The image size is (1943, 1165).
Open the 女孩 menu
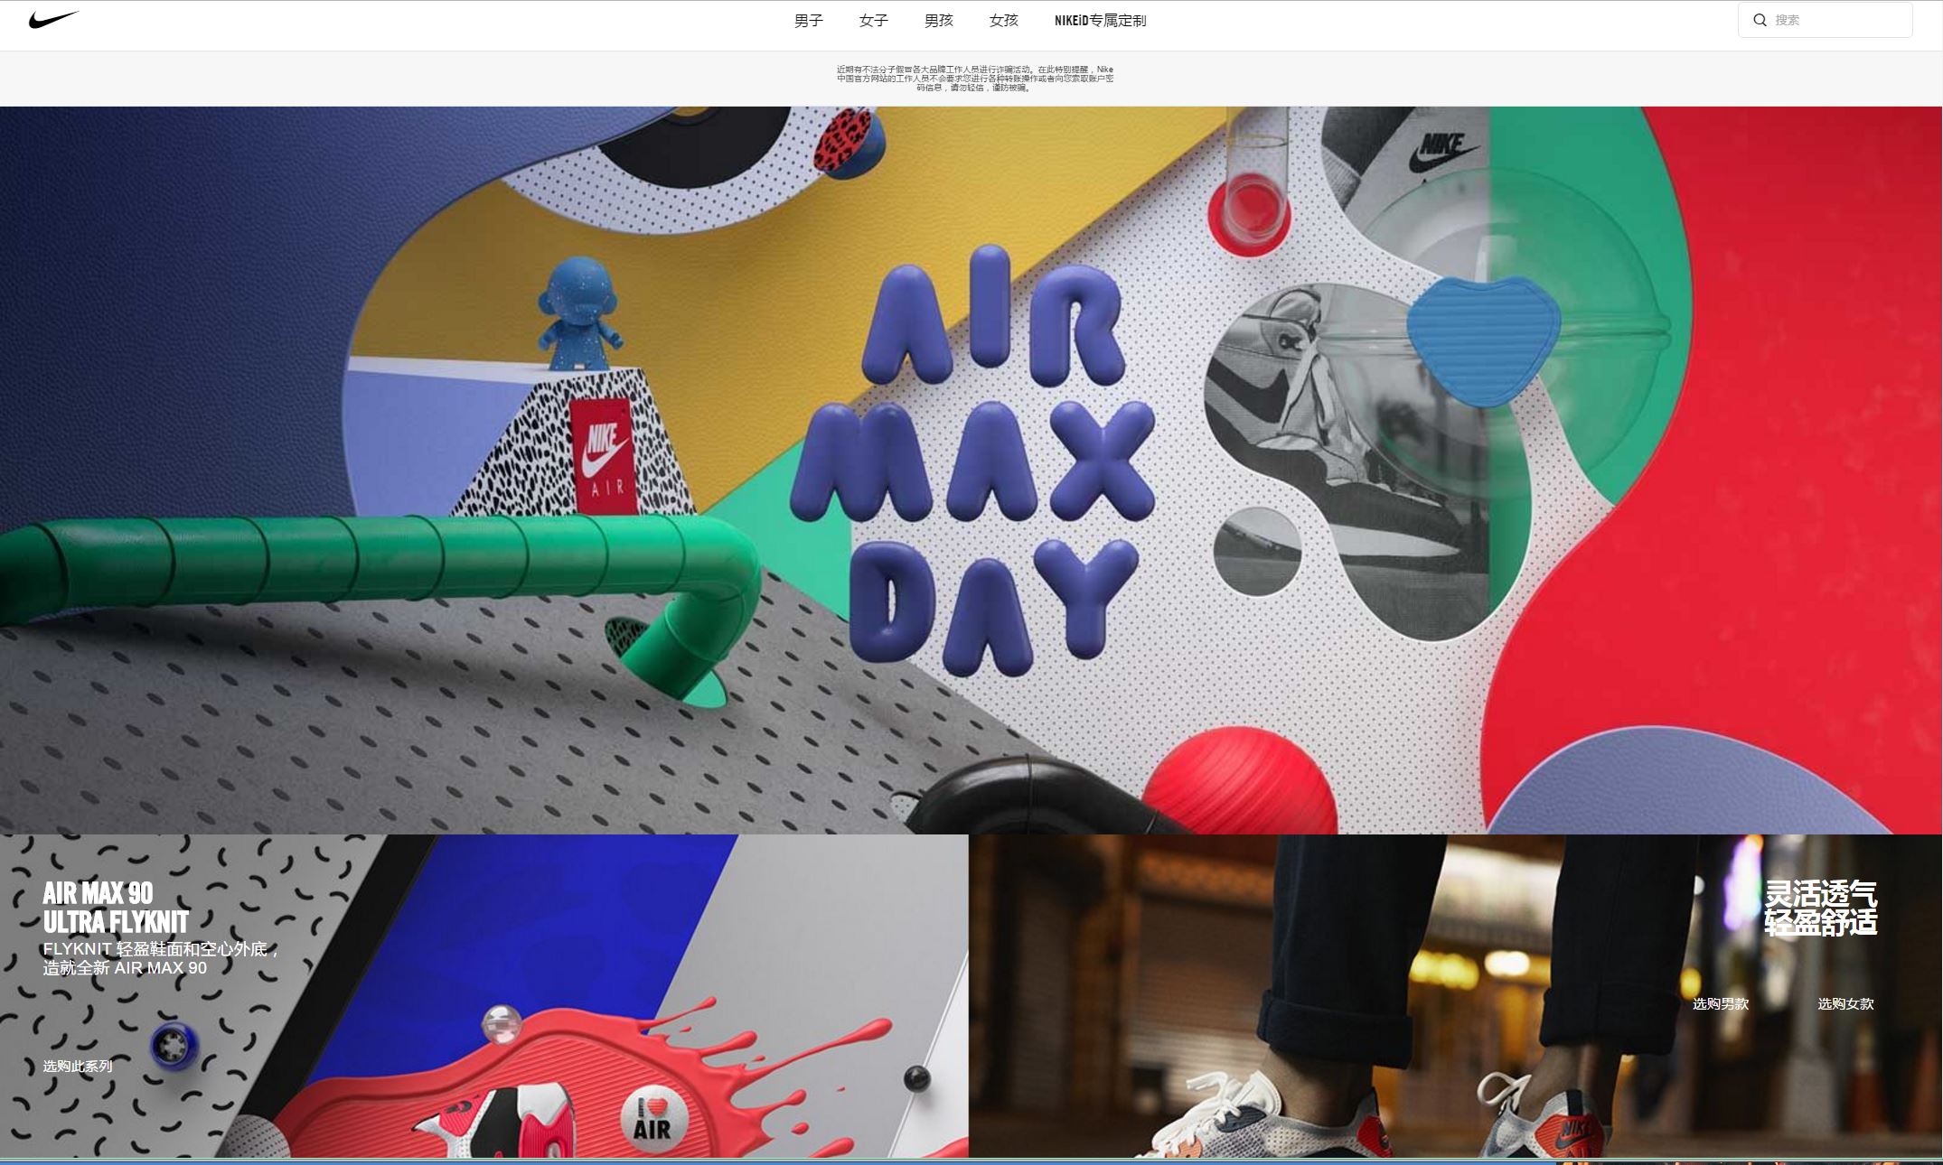(1003, 20)
